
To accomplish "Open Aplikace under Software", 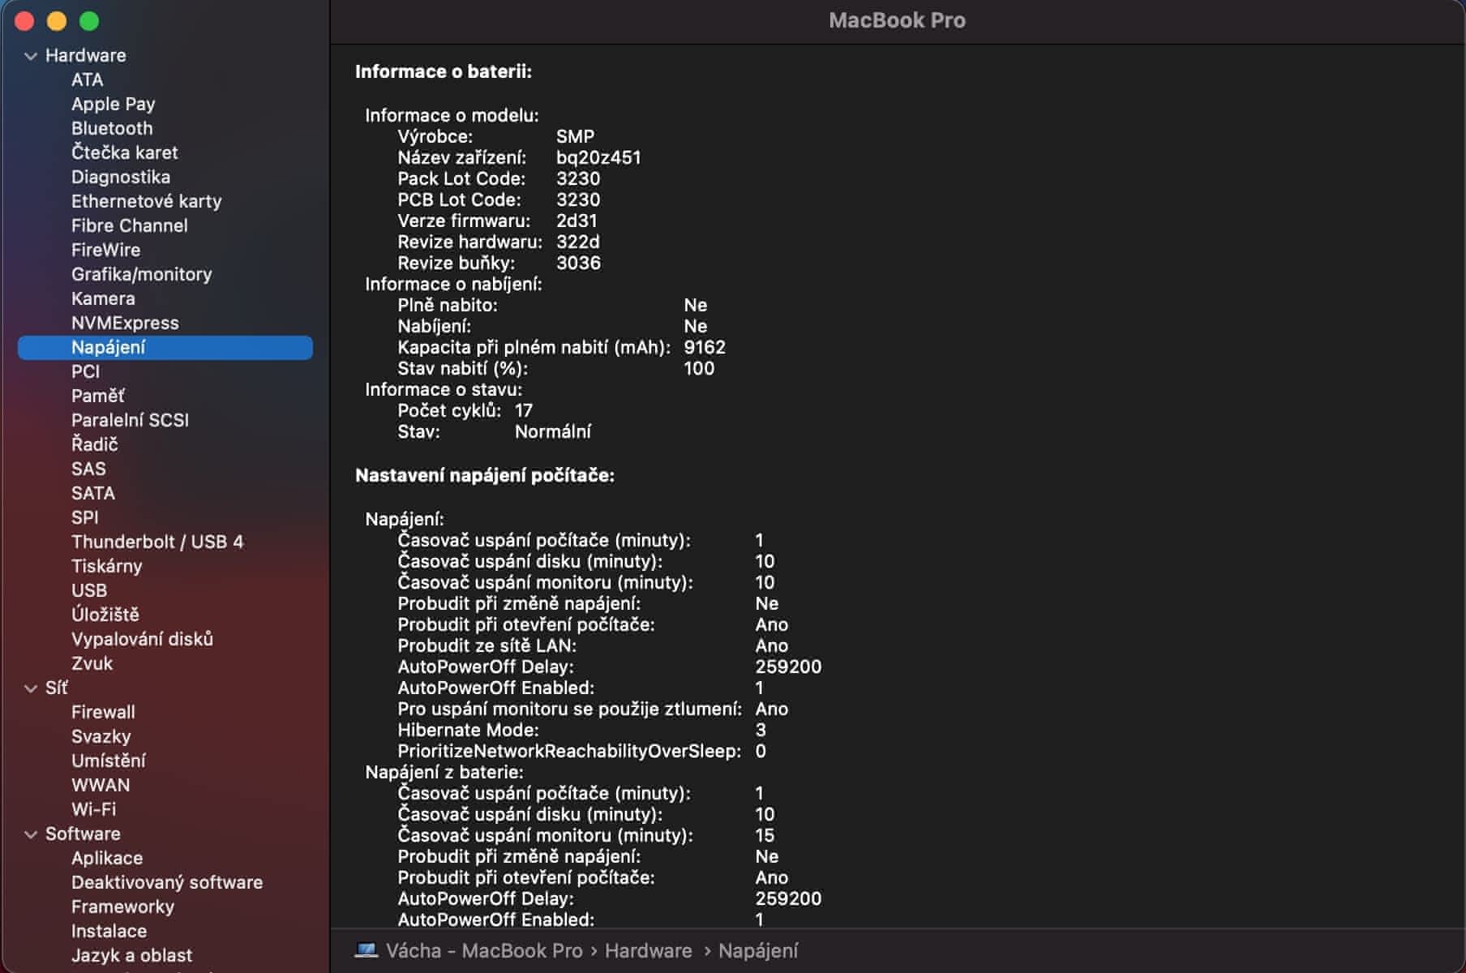I will (x=107, y=858).
